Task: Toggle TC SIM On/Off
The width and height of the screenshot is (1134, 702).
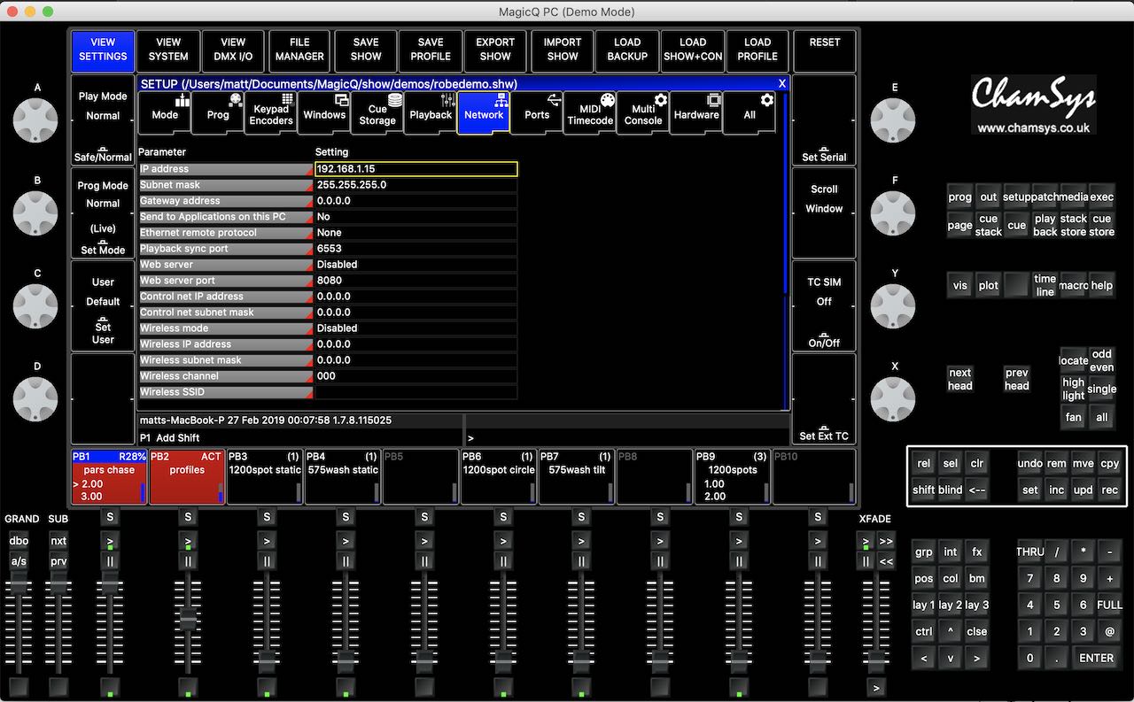Action: pos(824,306)
